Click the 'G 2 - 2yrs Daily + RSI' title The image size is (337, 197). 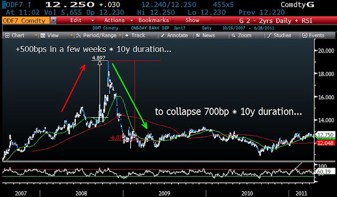[276, 21]
